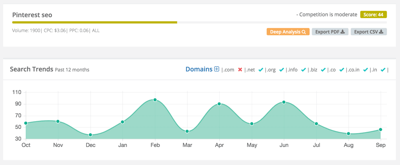The height and width of the screenshot is (165, 400).
Task: Click the check mark after .in
Action: 383,70
